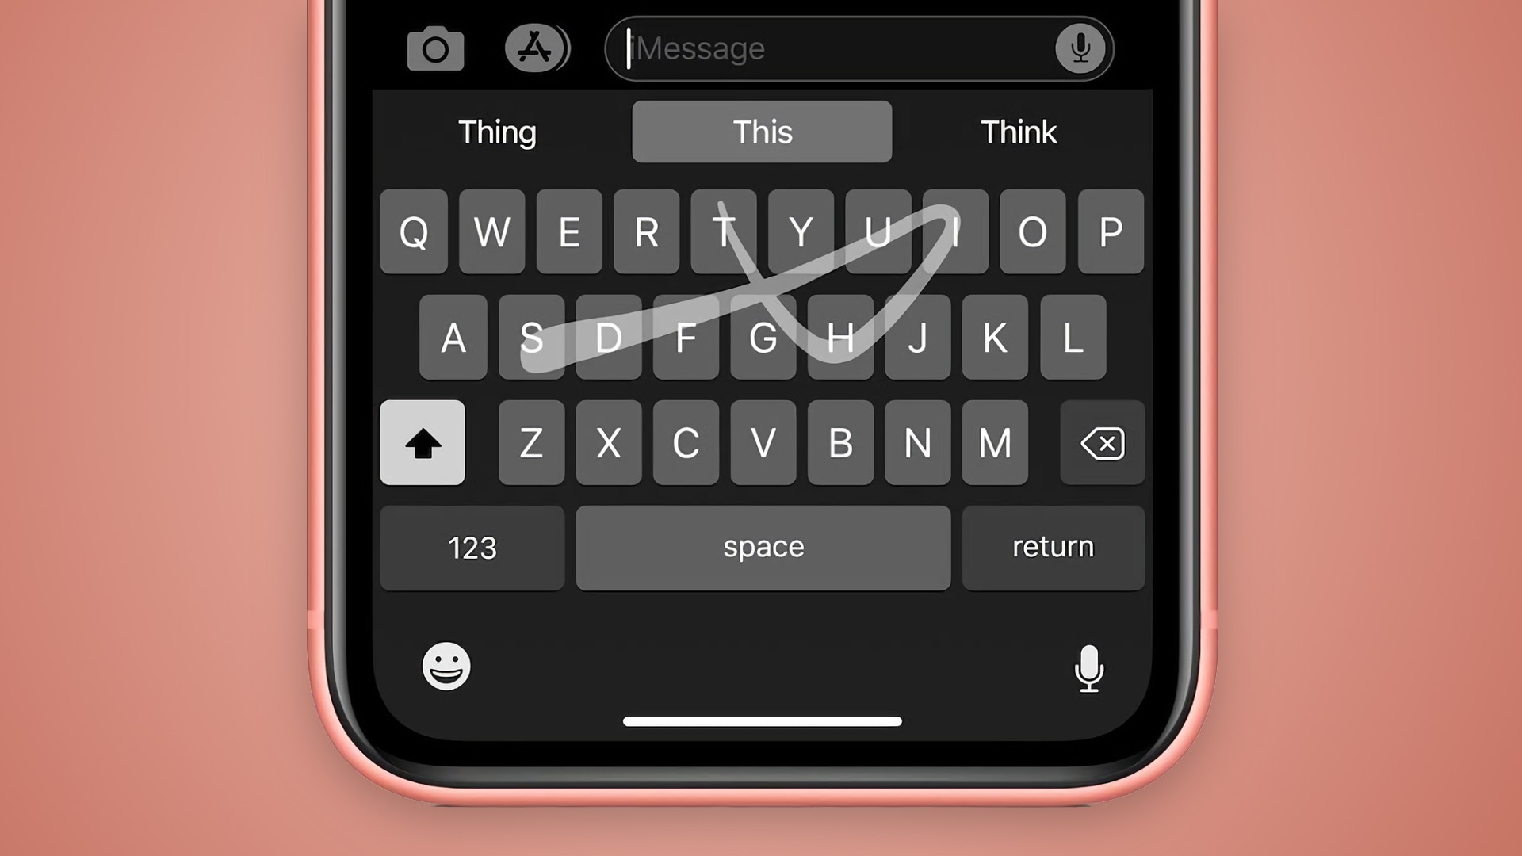
Task: Tap the return key
Action: (1053, 545)
